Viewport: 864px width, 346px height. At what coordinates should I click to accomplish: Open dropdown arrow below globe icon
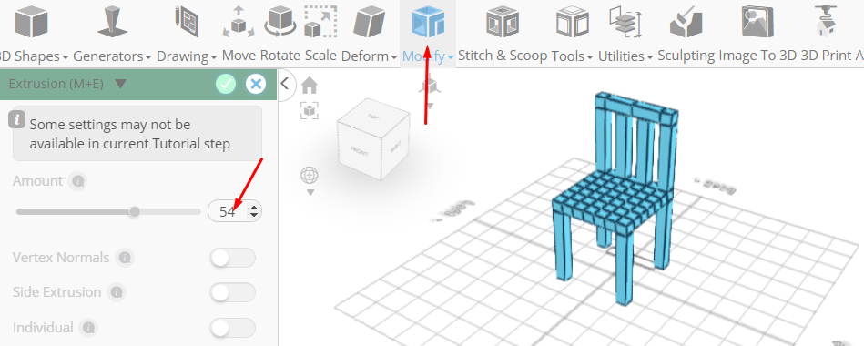coord(310,193)
